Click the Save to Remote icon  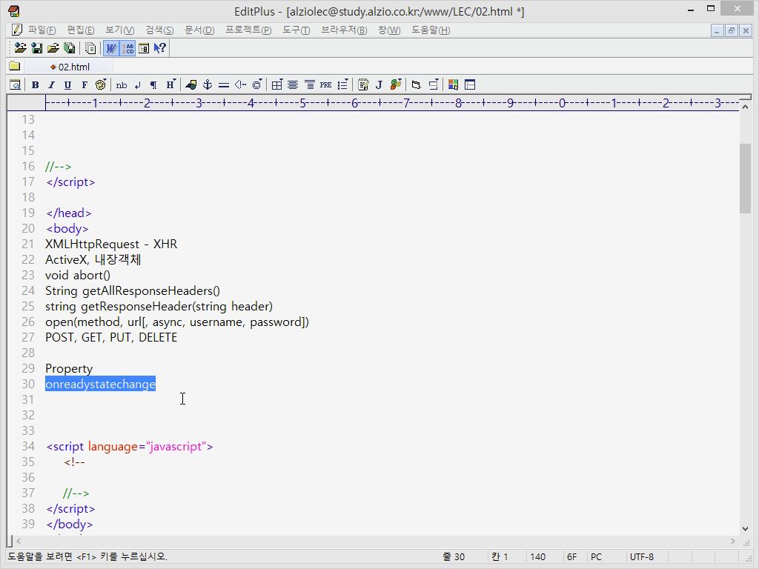pos(37,48)
